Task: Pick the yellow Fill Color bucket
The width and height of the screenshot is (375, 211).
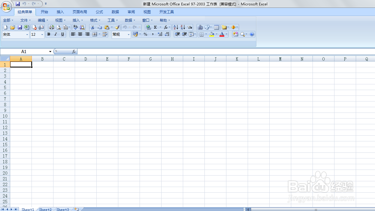Action: pos(212,35)
